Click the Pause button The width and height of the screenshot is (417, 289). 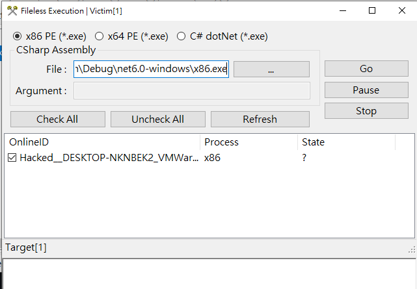tap(366, 90)
